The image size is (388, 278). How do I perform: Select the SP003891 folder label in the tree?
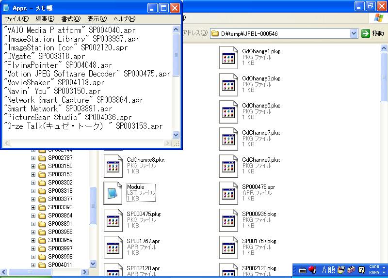(60, 224)
